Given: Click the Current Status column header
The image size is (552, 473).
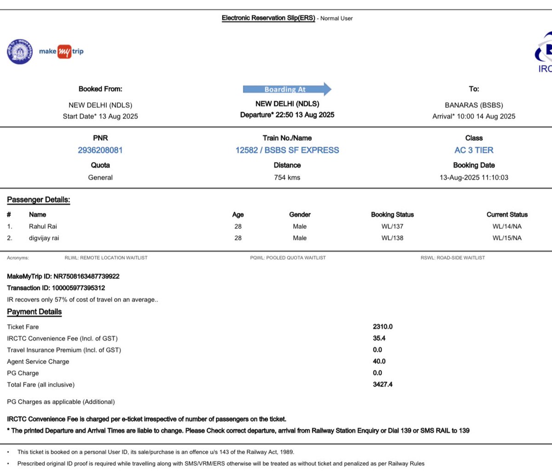Looking at the screenshot, I should (507, 215).
